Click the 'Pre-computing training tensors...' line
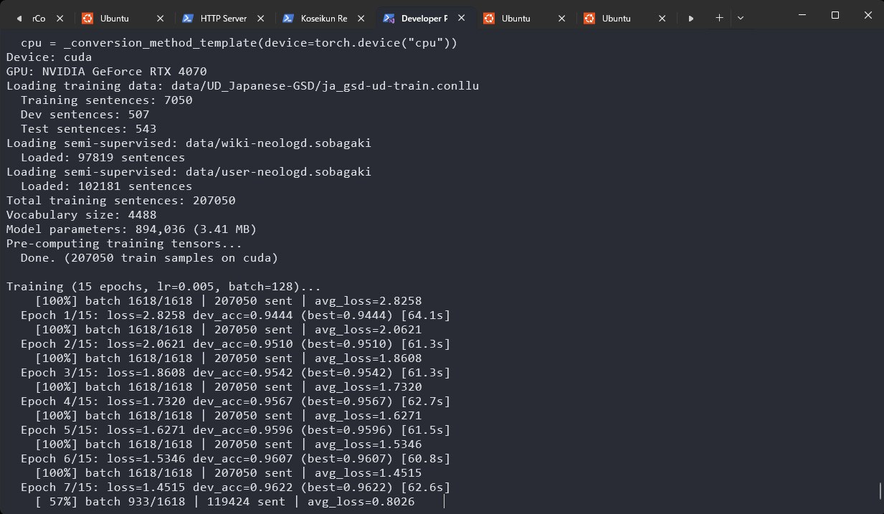Image resolution: width=884 pixels, height=514 pixels. [124, 244]
